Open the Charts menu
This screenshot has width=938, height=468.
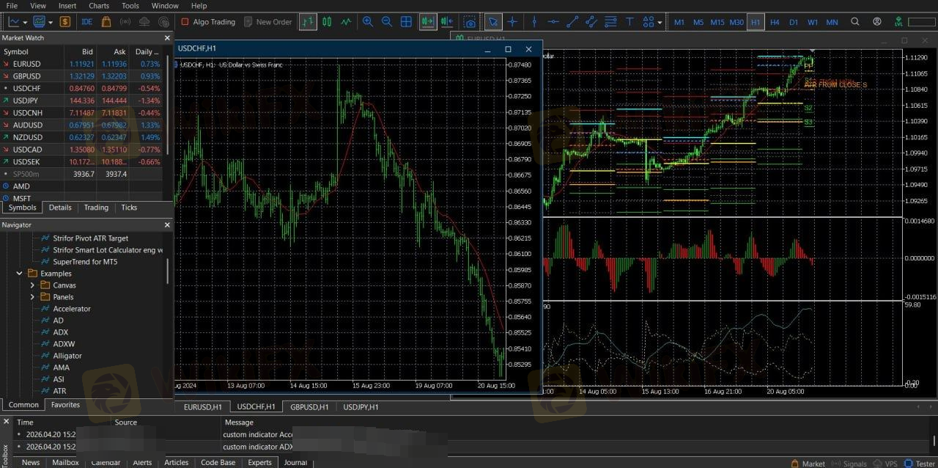pyautogui.click(x=98, y=6)
